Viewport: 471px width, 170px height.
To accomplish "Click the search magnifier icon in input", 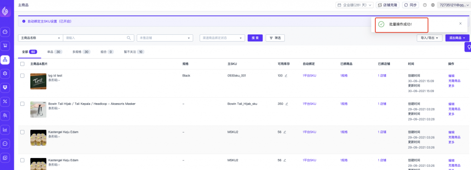I will pos(129,38).
